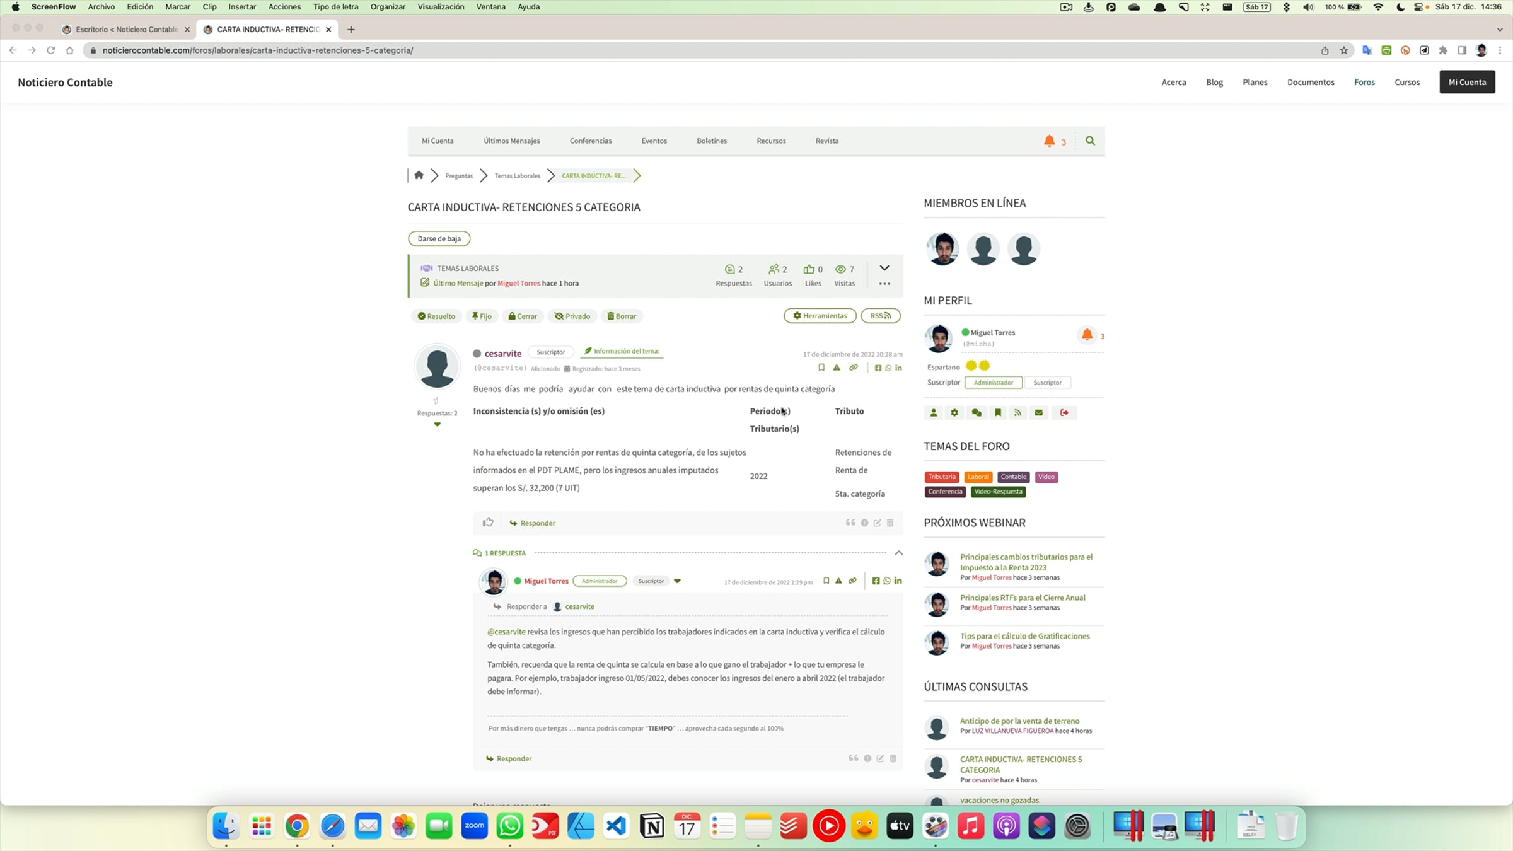Open profile account icon in Mi Perfil

934,413
